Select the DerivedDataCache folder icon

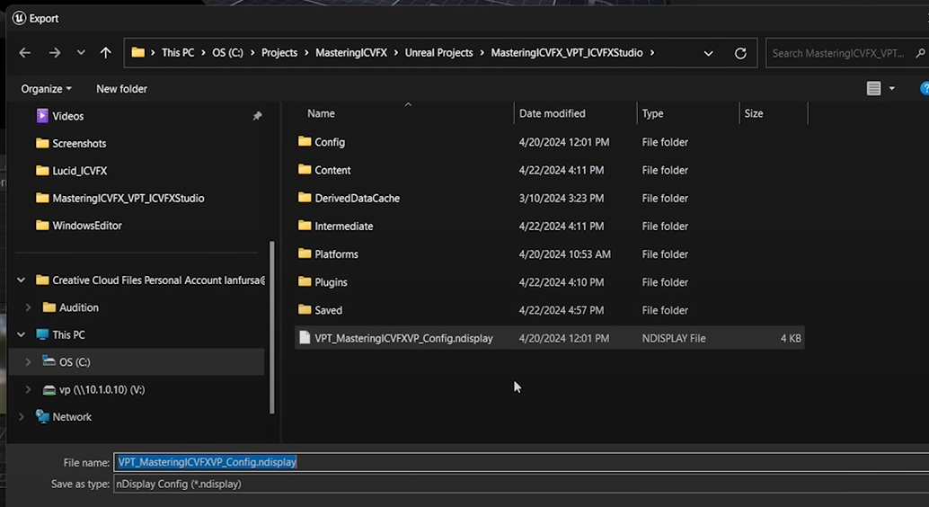pos(305,198)
